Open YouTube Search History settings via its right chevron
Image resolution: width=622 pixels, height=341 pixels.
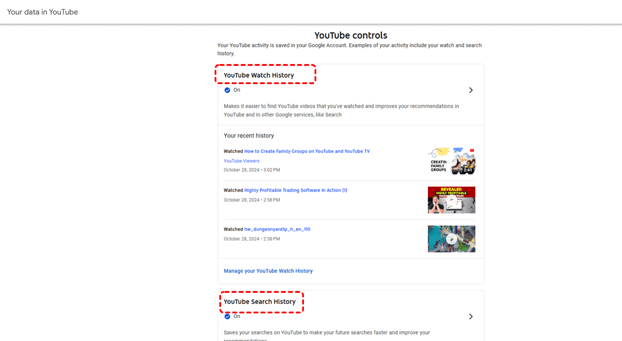[470, 316]
